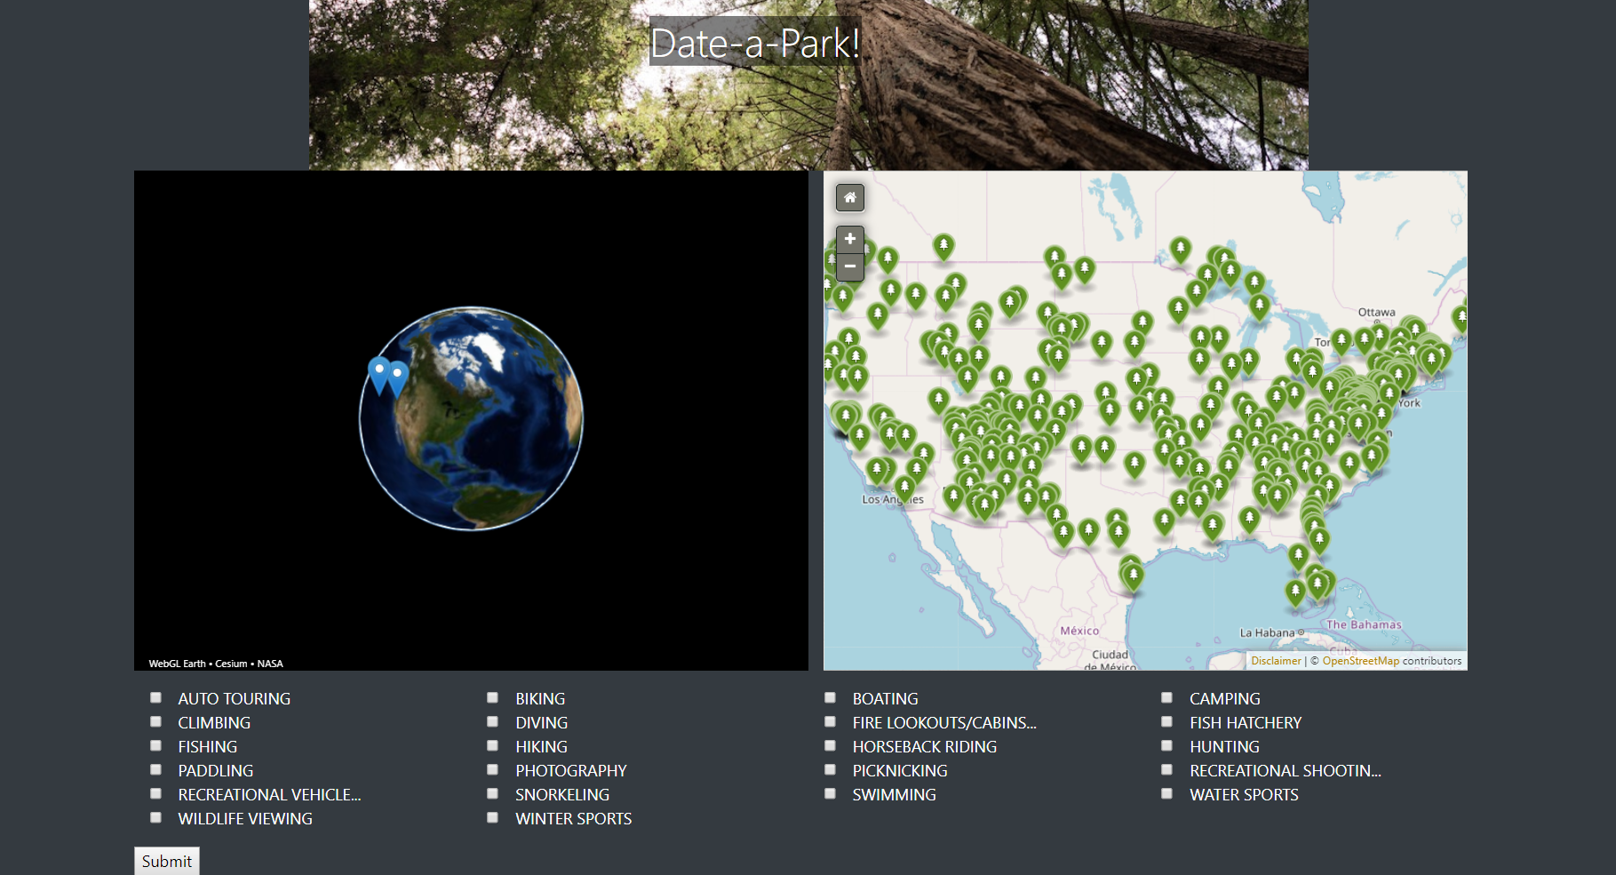
Task: Zoom in on the park map
Action: point(850,239)
